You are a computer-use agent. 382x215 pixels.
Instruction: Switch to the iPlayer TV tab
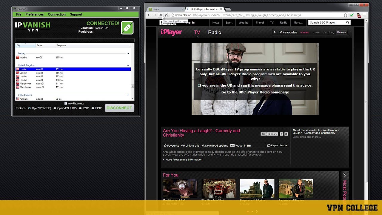point(197,32)
